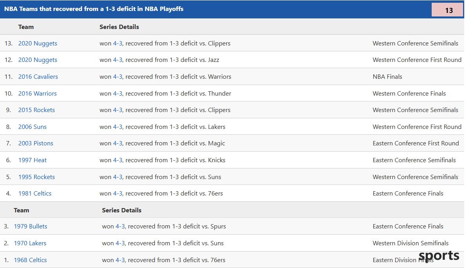Open the 1995 Rockets team link
This screenshot has width=465, height=268.
click(36, 177)
